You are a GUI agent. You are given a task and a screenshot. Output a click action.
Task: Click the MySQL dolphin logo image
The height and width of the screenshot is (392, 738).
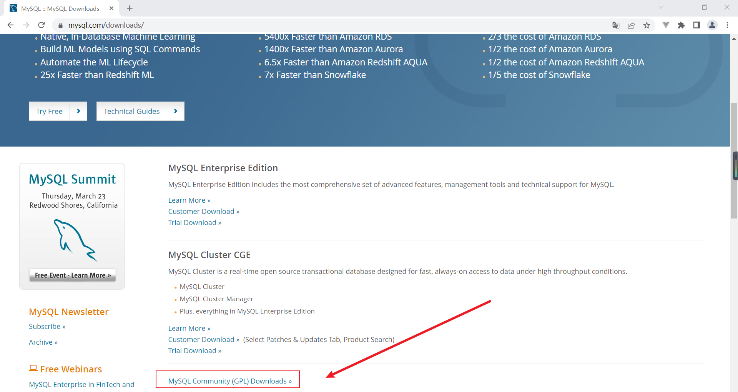click(75, 240)
